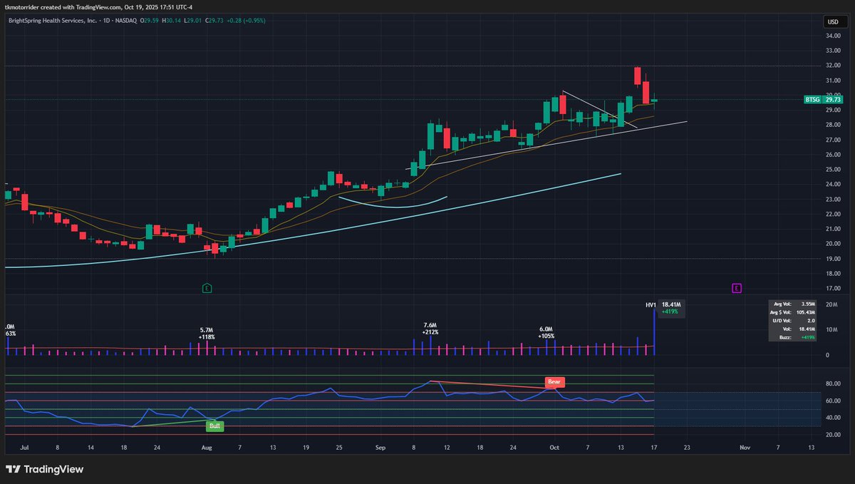Click the green E earnings marker
The height and width of the screenshot is (484, 855).
[207, 288]
